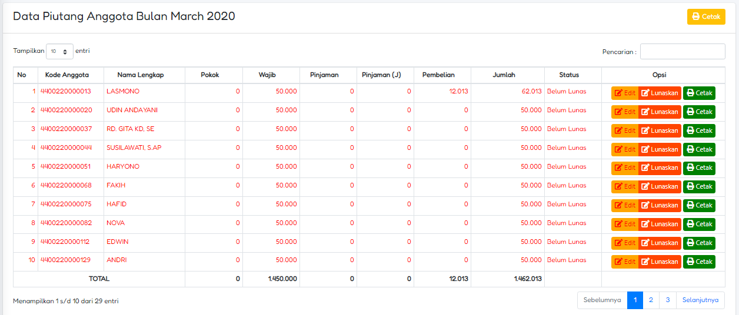Click the total Jumlah 1.462.013
The image size is (739, 315).
(528, 279)
